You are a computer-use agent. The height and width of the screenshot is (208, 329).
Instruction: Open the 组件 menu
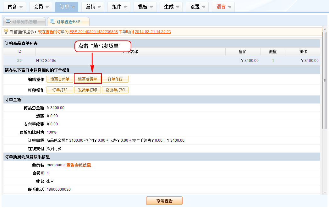tap(119, 7)
